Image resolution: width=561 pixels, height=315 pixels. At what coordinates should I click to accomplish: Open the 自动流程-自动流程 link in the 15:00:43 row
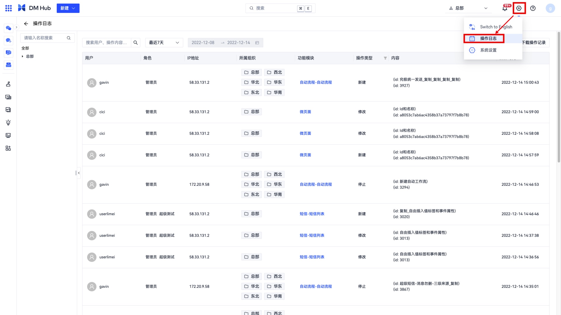tap(316, 83)
